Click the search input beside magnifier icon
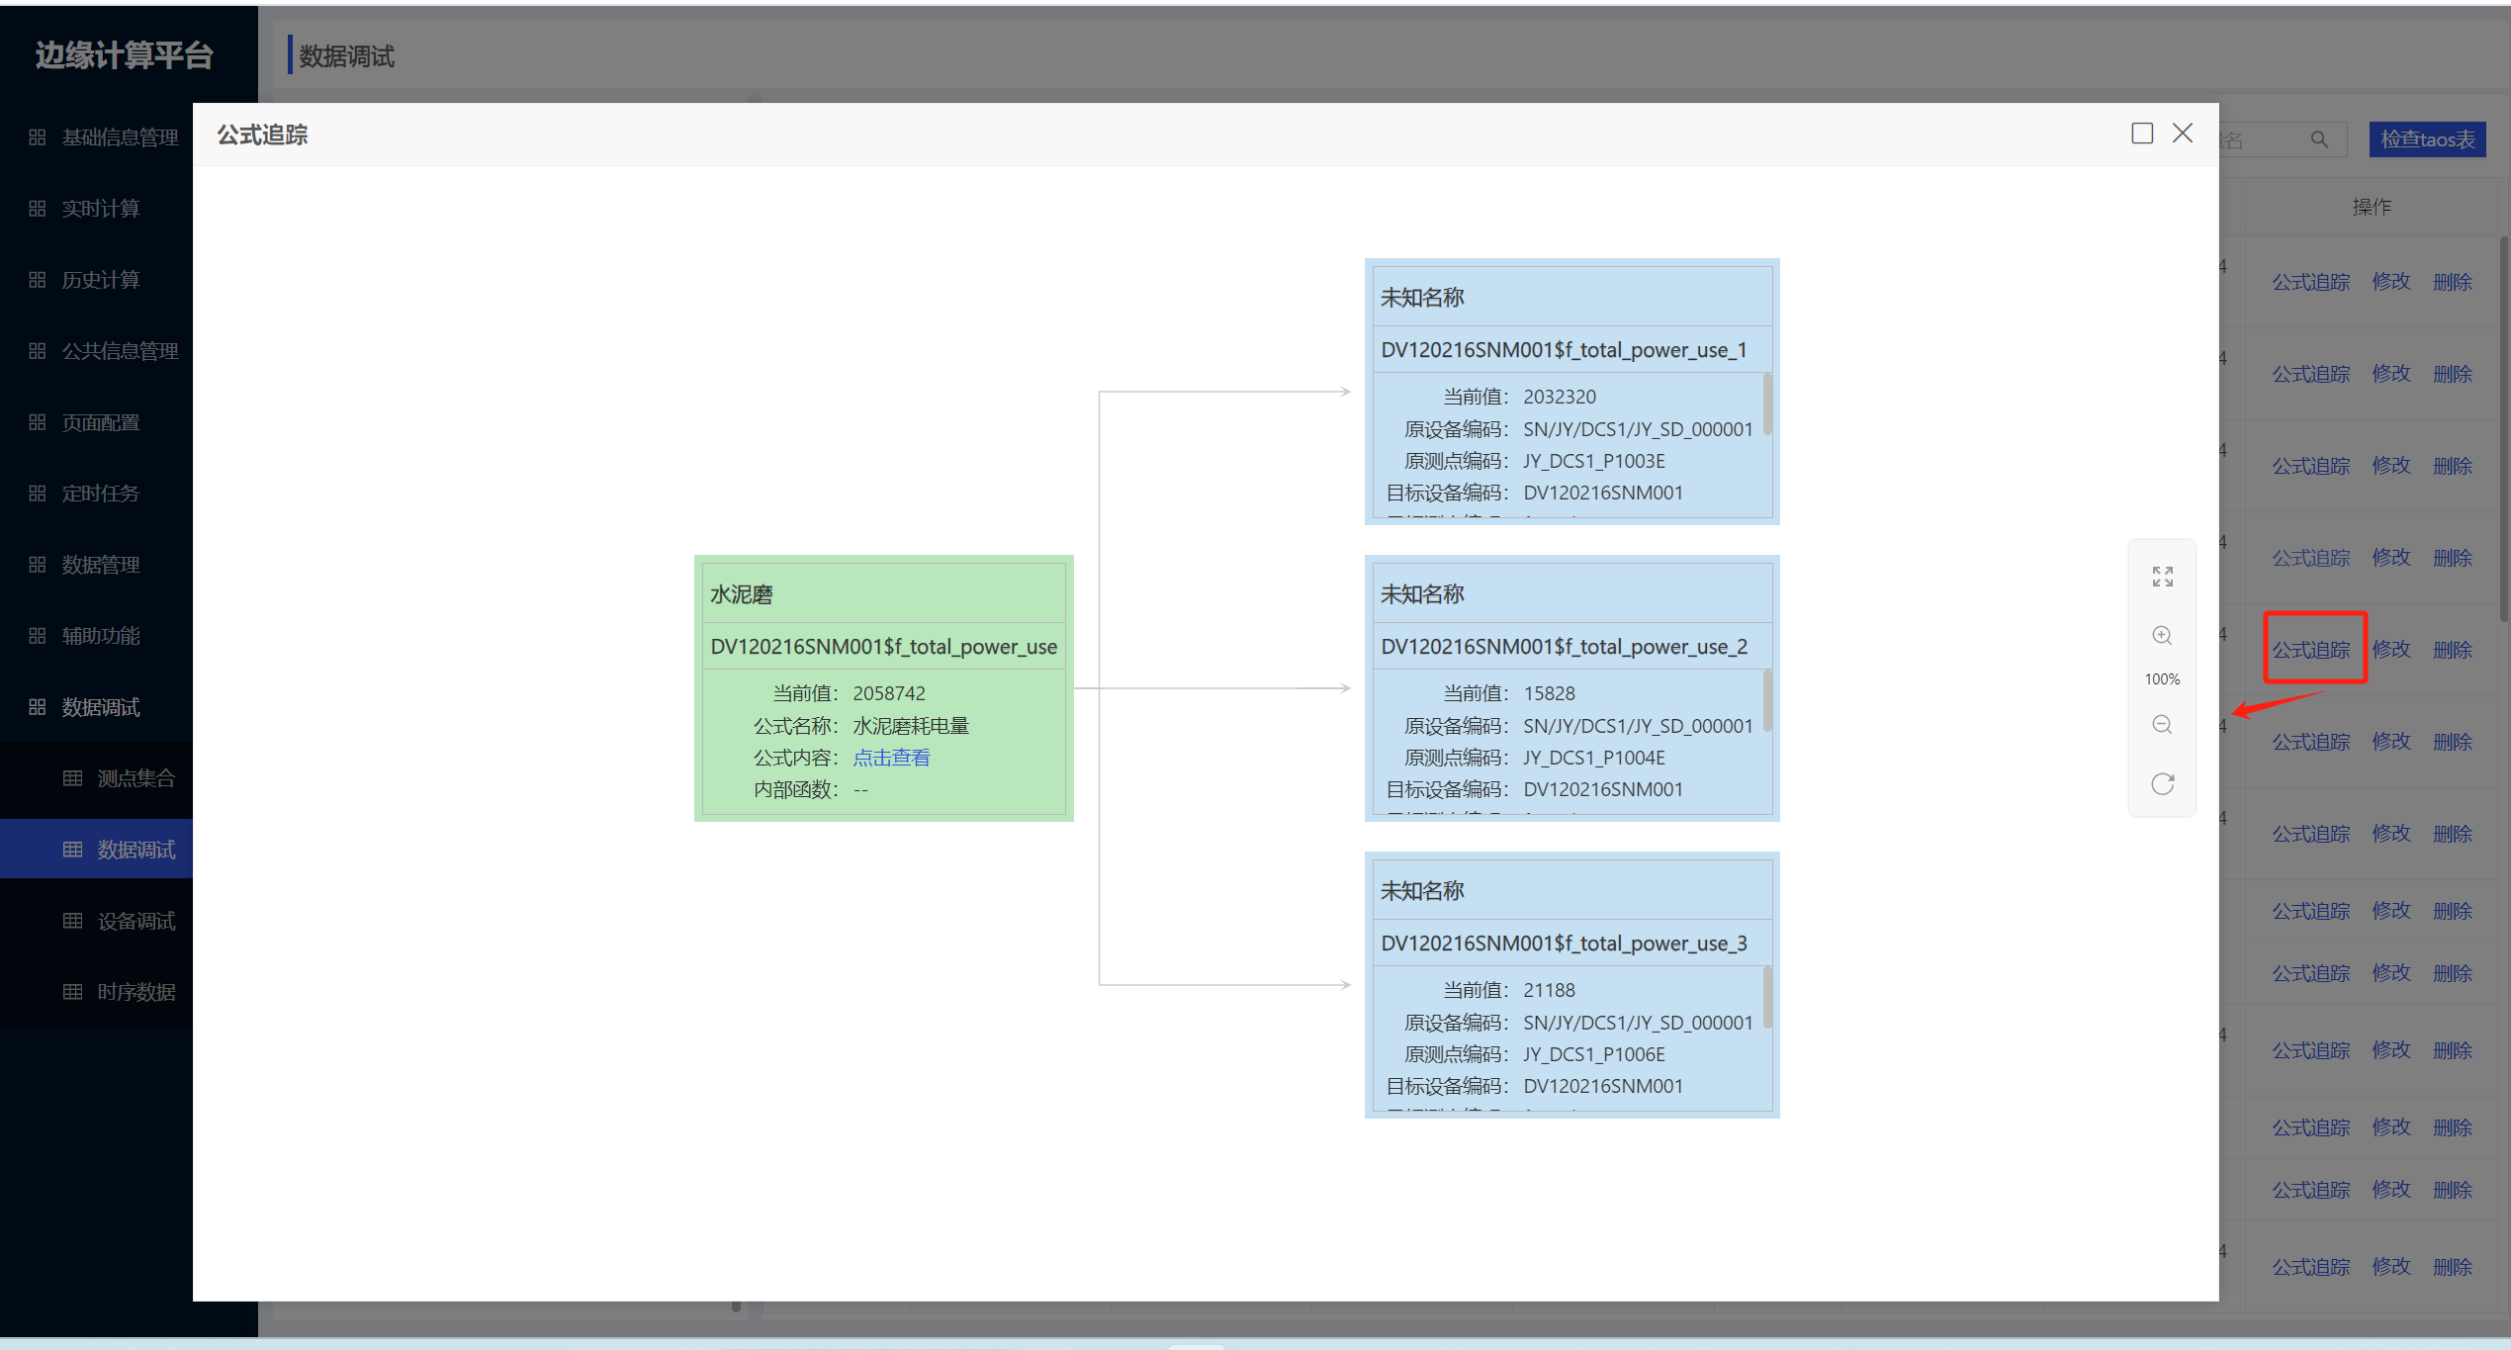The image size is (2511, 1350). tap(2264, 139)
